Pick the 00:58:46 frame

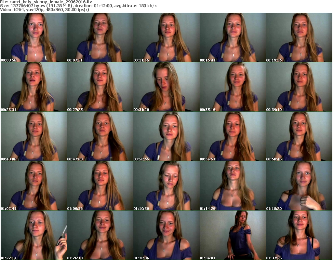(x=299, y=136)
